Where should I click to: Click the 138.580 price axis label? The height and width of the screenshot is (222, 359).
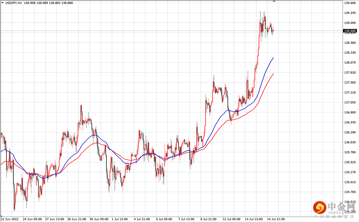click(350, 43)
